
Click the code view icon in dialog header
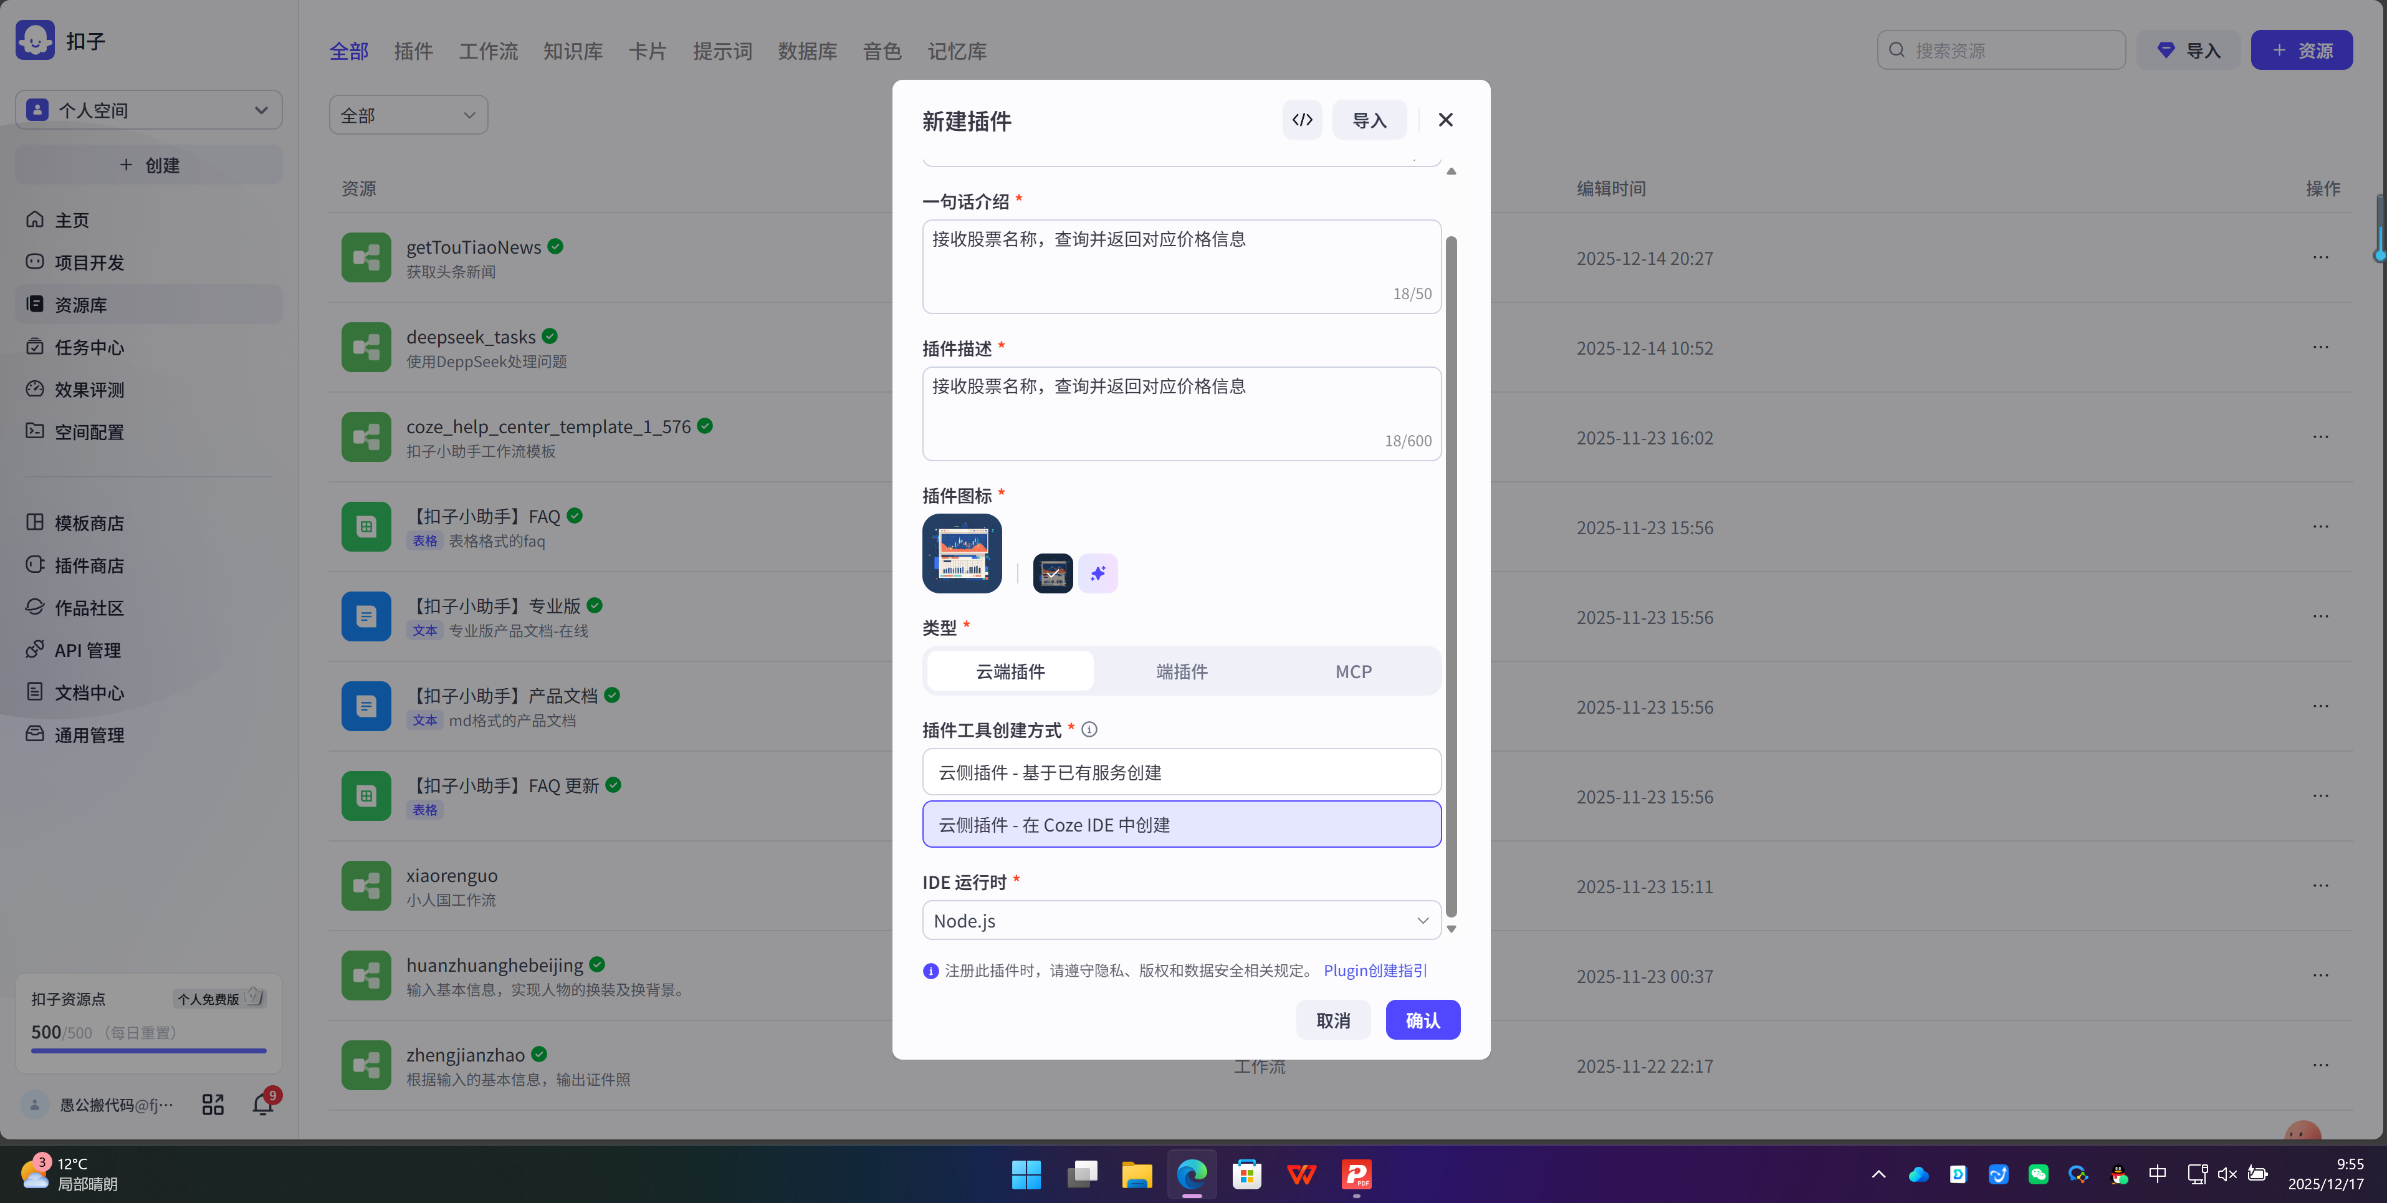1302,120
